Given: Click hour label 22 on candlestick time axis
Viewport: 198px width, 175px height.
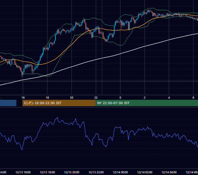Looking at the screenshot, I should pyautogui.click(x=96, y=98).
